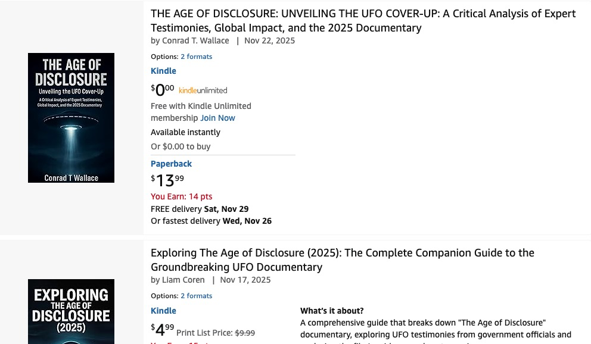Open The Age of Disclosure UFO cover image
The height and width of the screenshot is (344, 591).
pos(71,117)
